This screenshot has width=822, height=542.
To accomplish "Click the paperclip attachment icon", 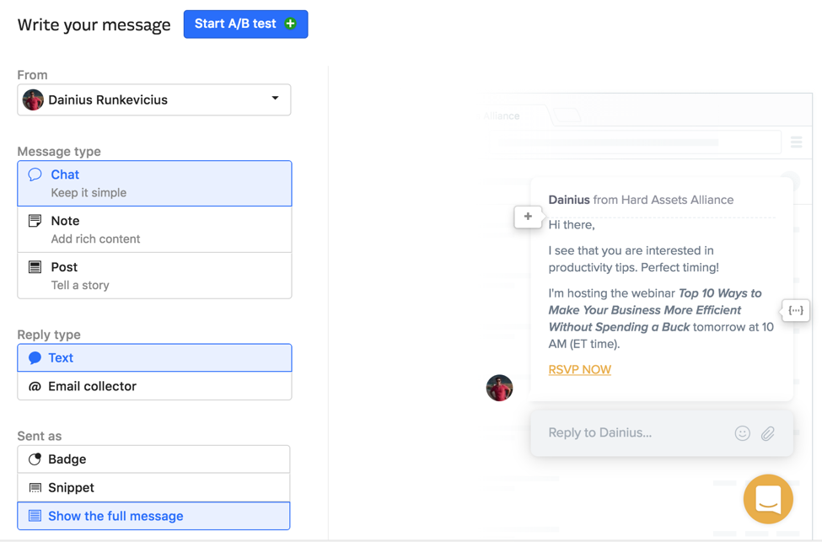I will click(768, 433).
